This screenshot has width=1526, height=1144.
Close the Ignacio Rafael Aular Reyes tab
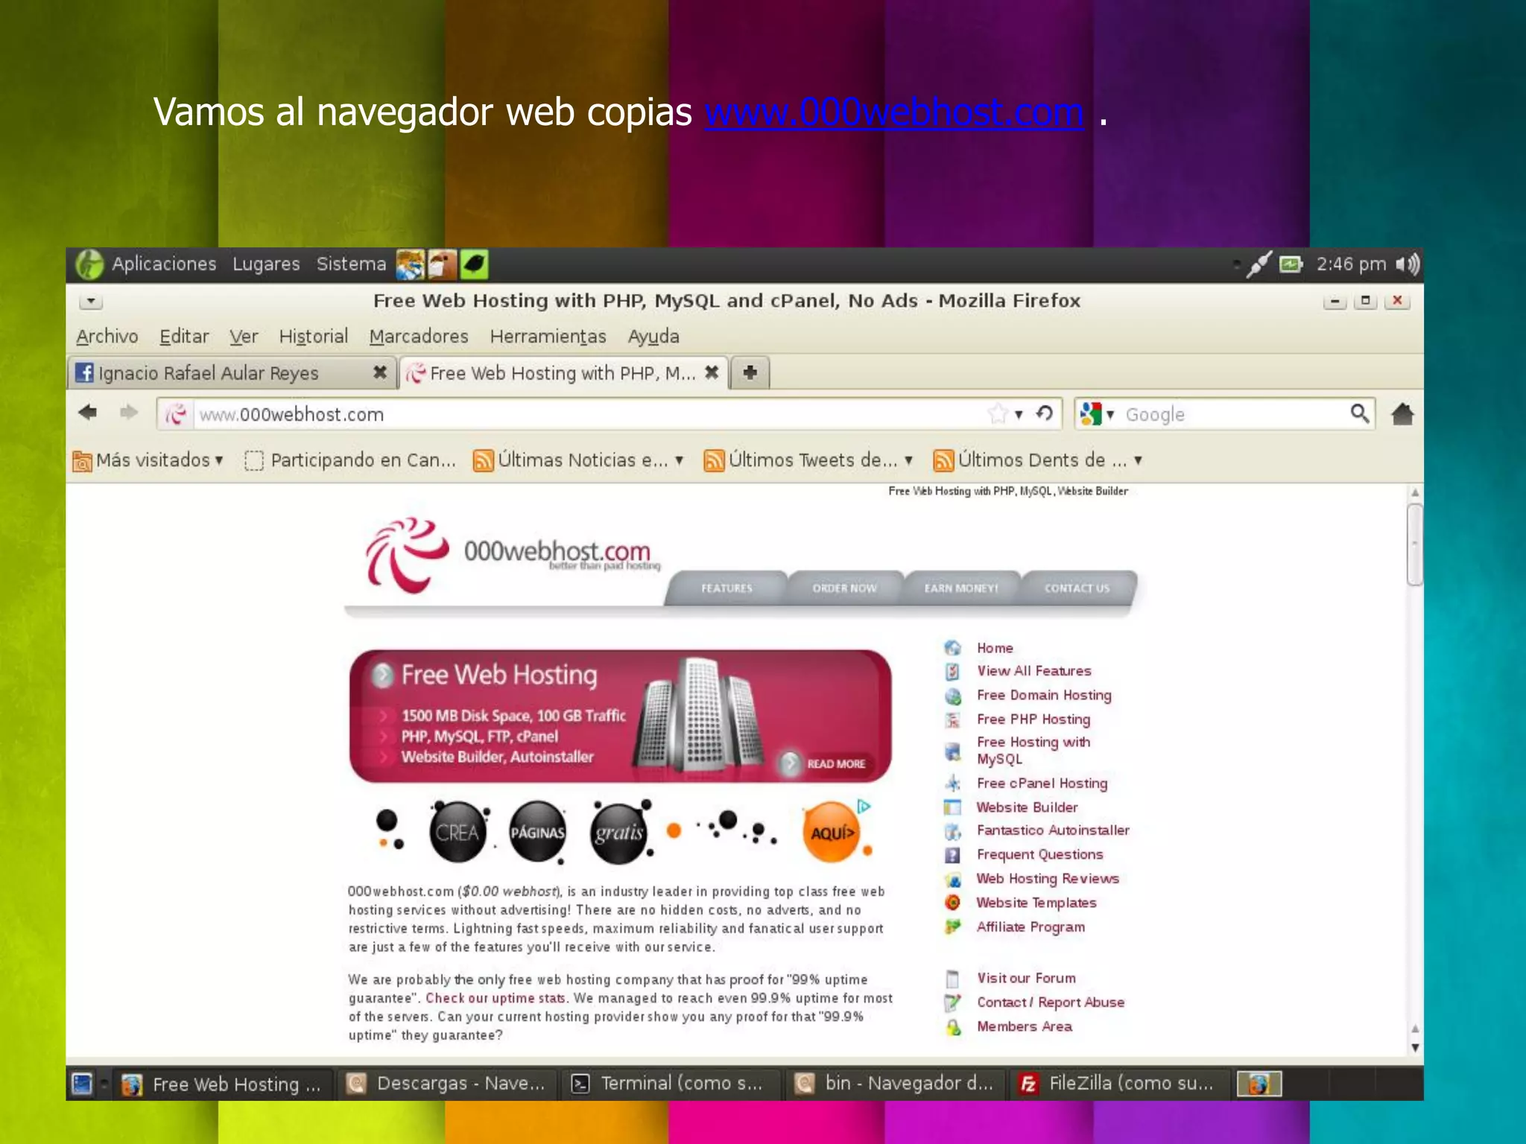coord(380,372)
